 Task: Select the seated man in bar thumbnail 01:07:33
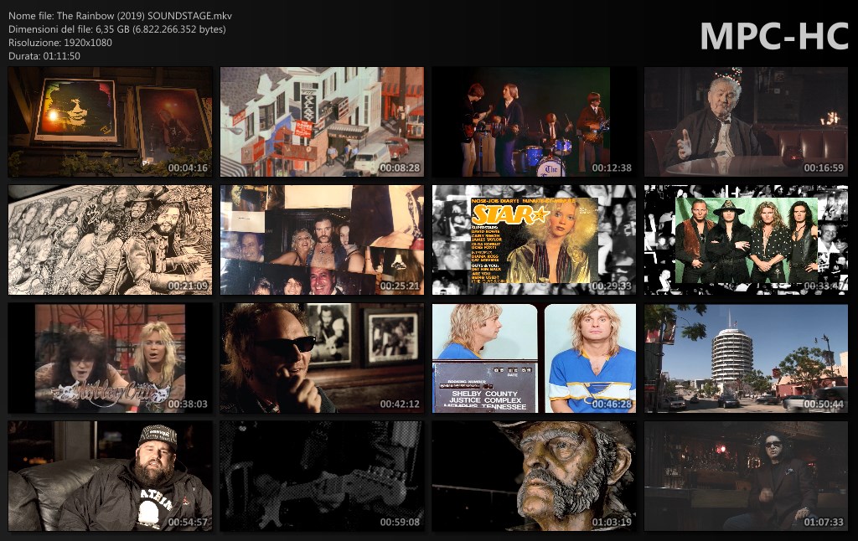tap(746, 476)
